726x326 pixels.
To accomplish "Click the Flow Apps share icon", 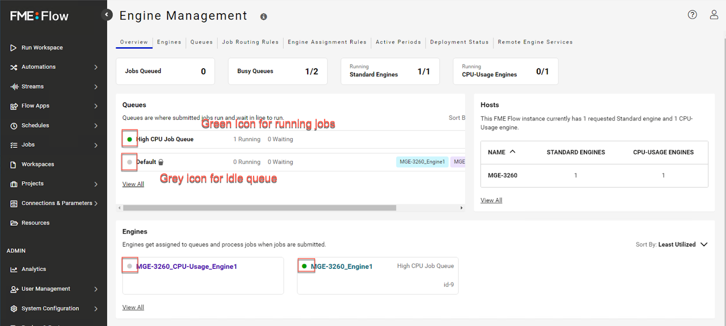I will (x=14, y=106).
